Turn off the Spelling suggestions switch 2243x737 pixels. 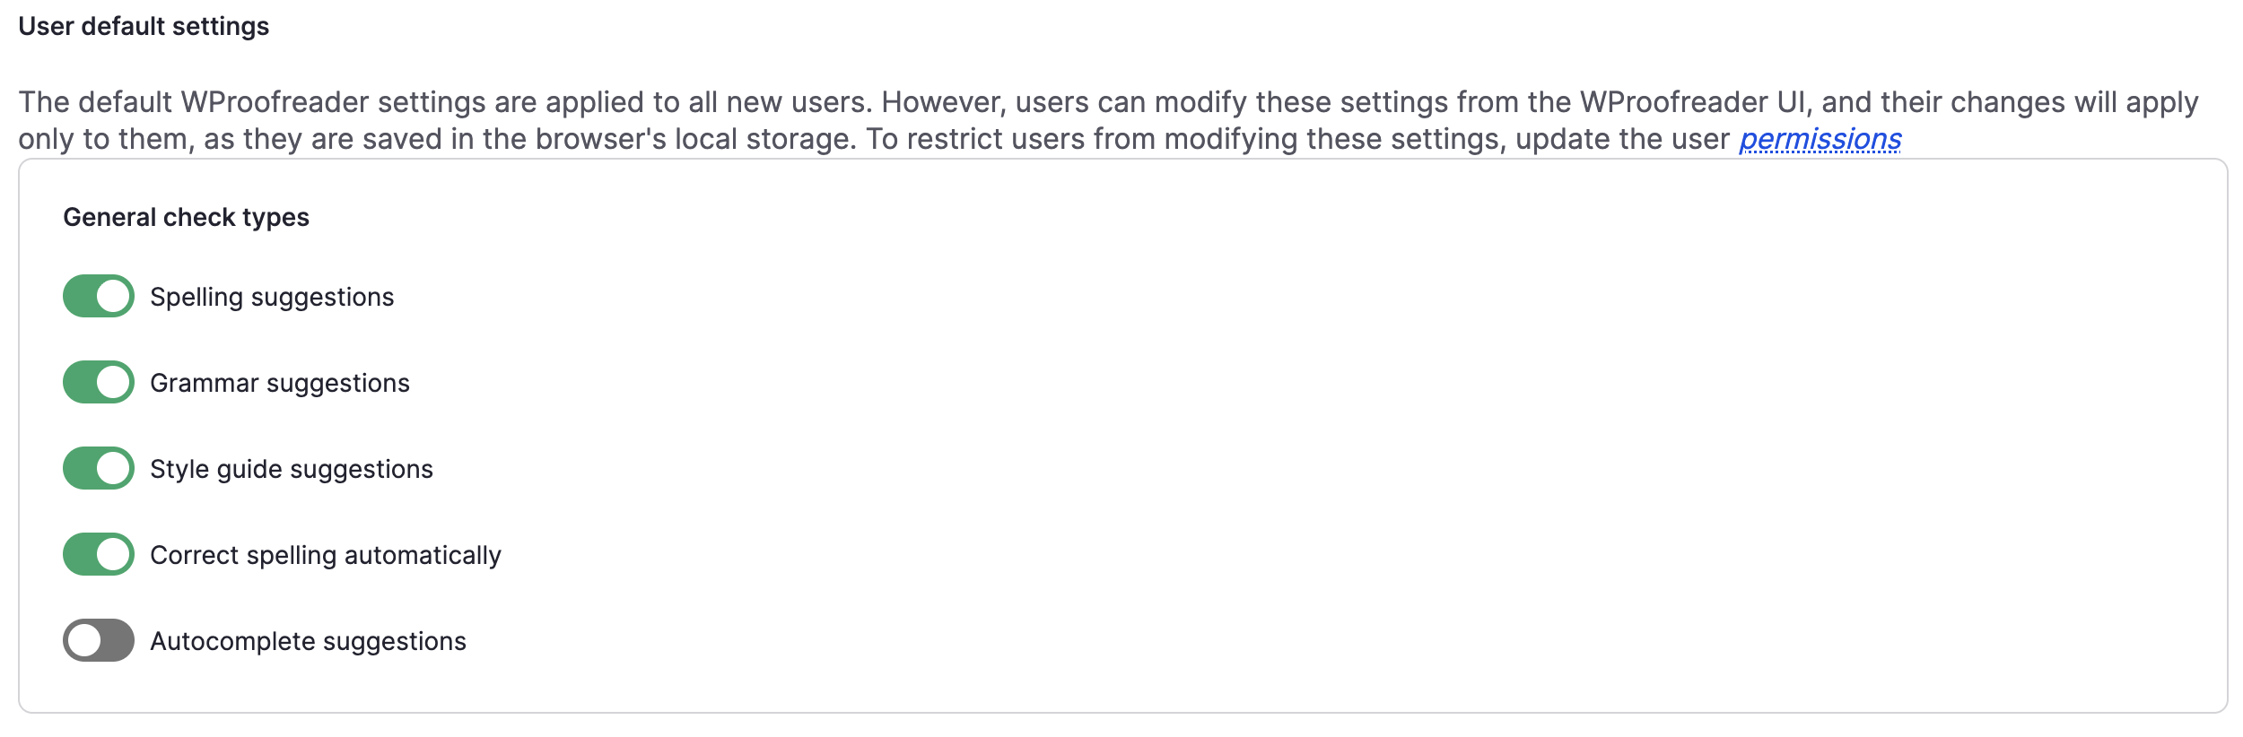[x=99, y=296]
